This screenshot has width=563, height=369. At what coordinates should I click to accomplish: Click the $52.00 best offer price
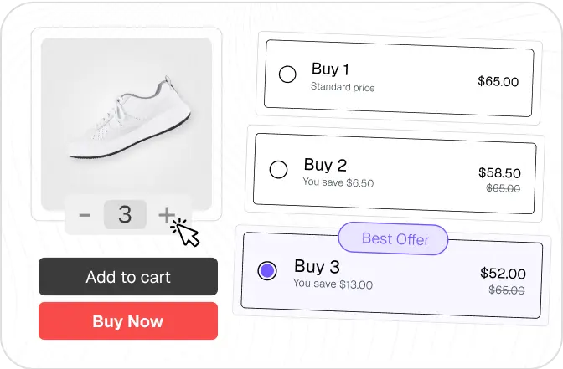pyautogui.click(x=503, y=274)
